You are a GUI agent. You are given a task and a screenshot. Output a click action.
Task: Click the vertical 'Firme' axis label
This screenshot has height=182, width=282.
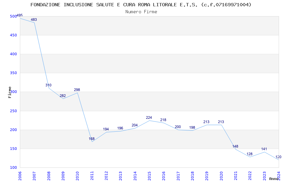[10, 92]
